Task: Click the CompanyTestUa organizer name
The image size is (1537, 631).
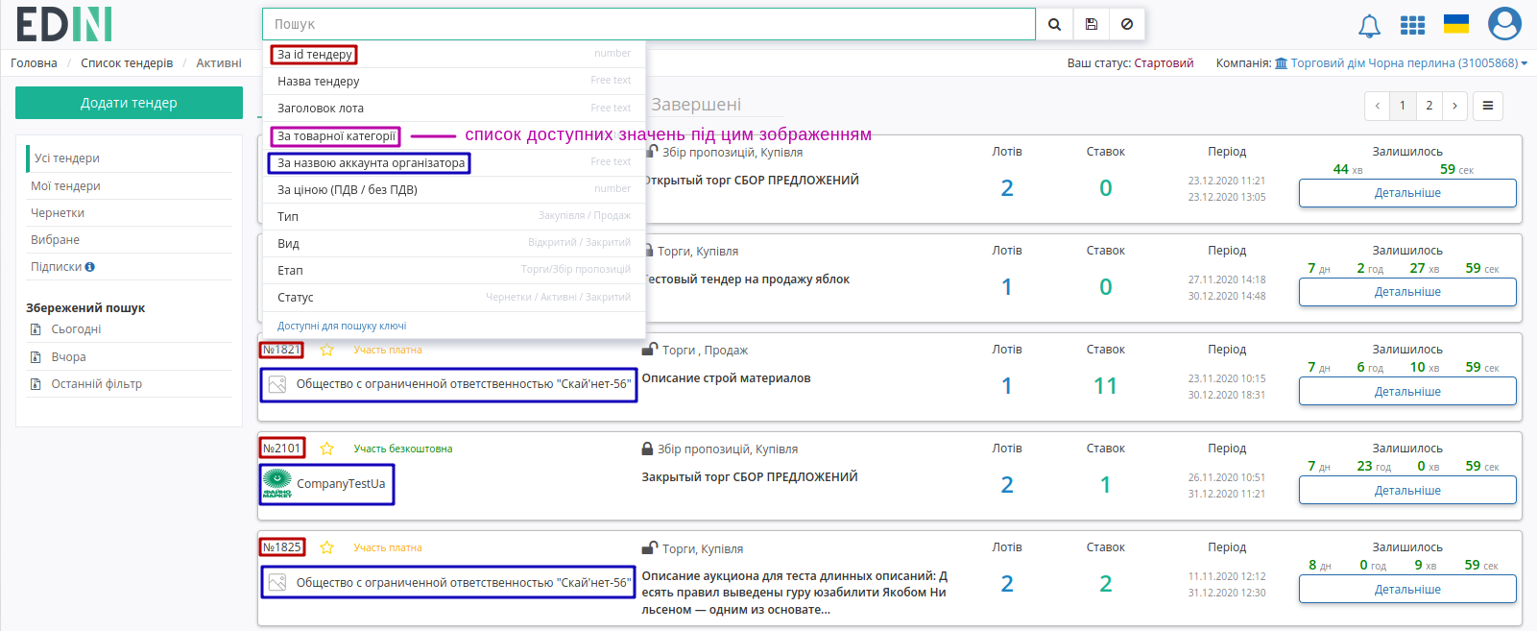Action: (341, 483)
